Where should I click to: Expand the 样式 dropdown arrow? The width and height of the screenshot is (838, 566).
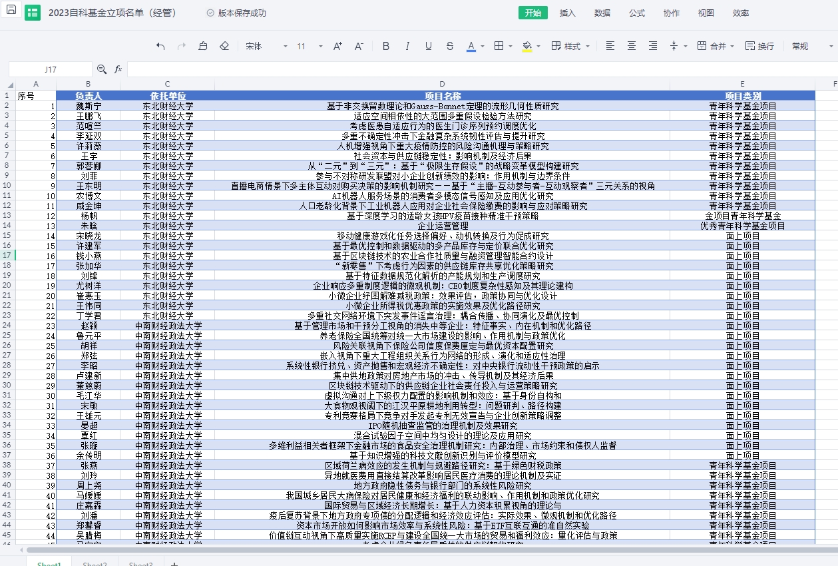tap(588, 47)
